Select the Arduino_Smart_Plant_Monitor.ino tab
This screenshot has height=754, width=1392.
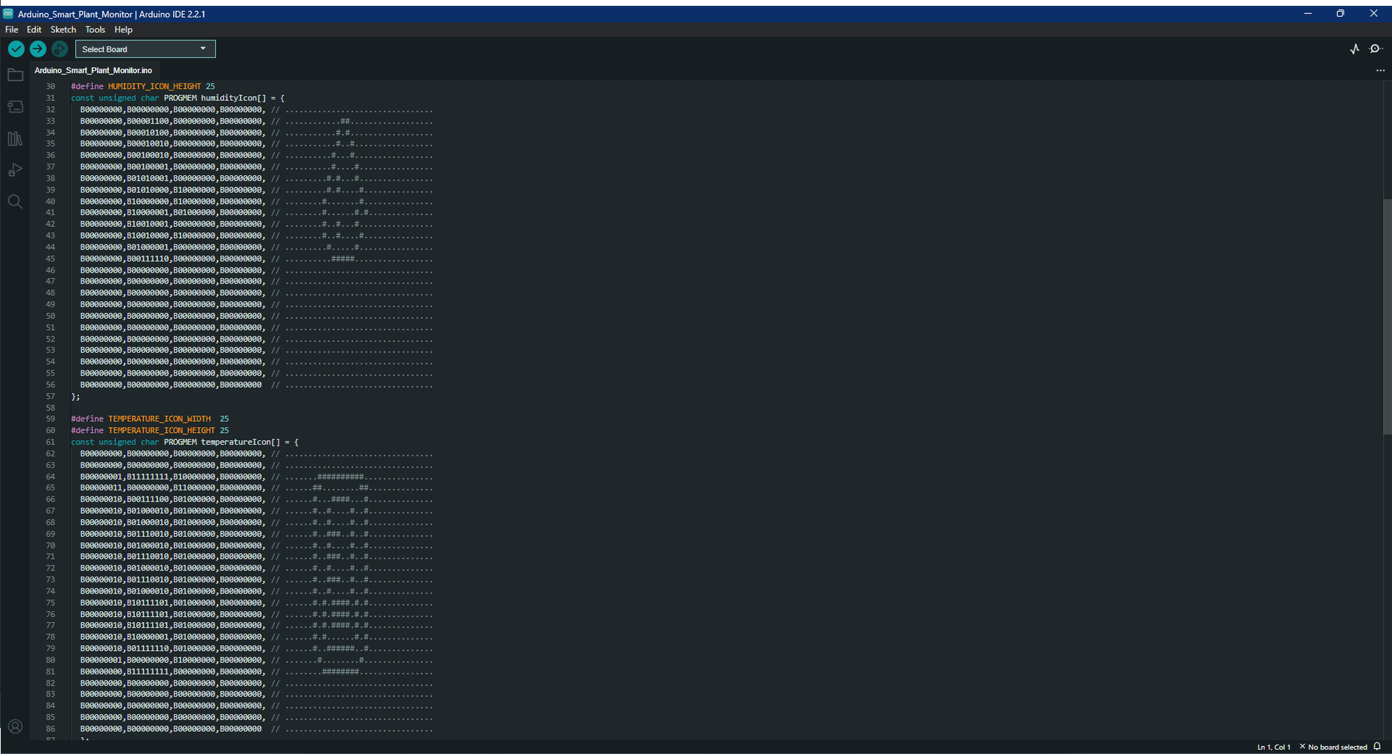[x=93, y=71]
